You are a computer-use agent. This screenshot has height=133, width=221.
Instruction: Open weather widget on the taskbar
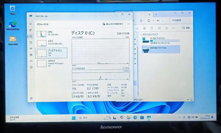point(14,119)
